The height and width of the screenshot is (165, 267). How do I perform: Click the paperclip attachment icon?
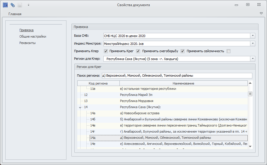click(x=13, y=5)
